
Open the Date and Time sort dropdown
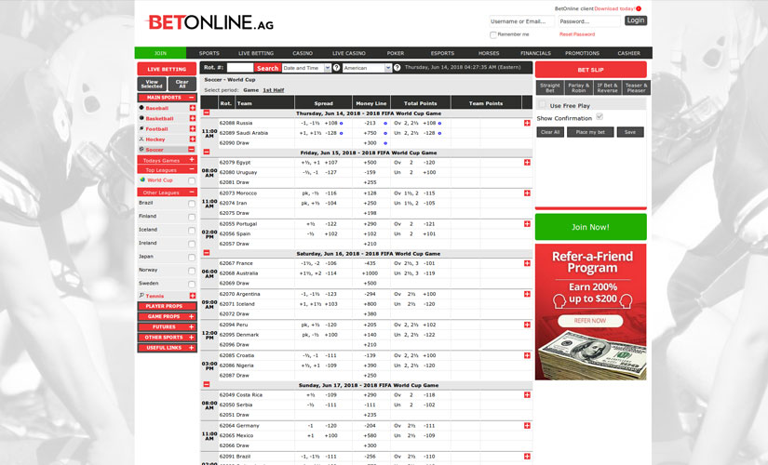(x=306, y=68)
